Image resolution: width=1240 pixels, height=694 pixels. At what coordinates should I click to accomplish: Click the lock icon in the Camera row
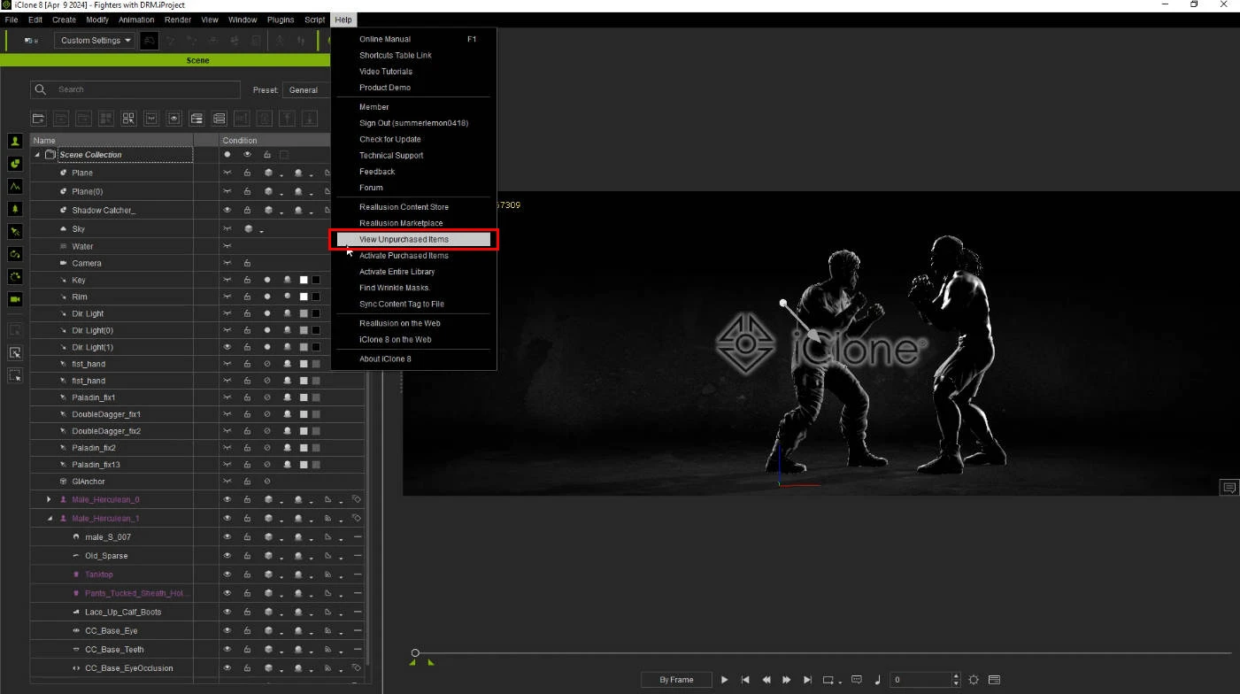[x=247, y=264]
